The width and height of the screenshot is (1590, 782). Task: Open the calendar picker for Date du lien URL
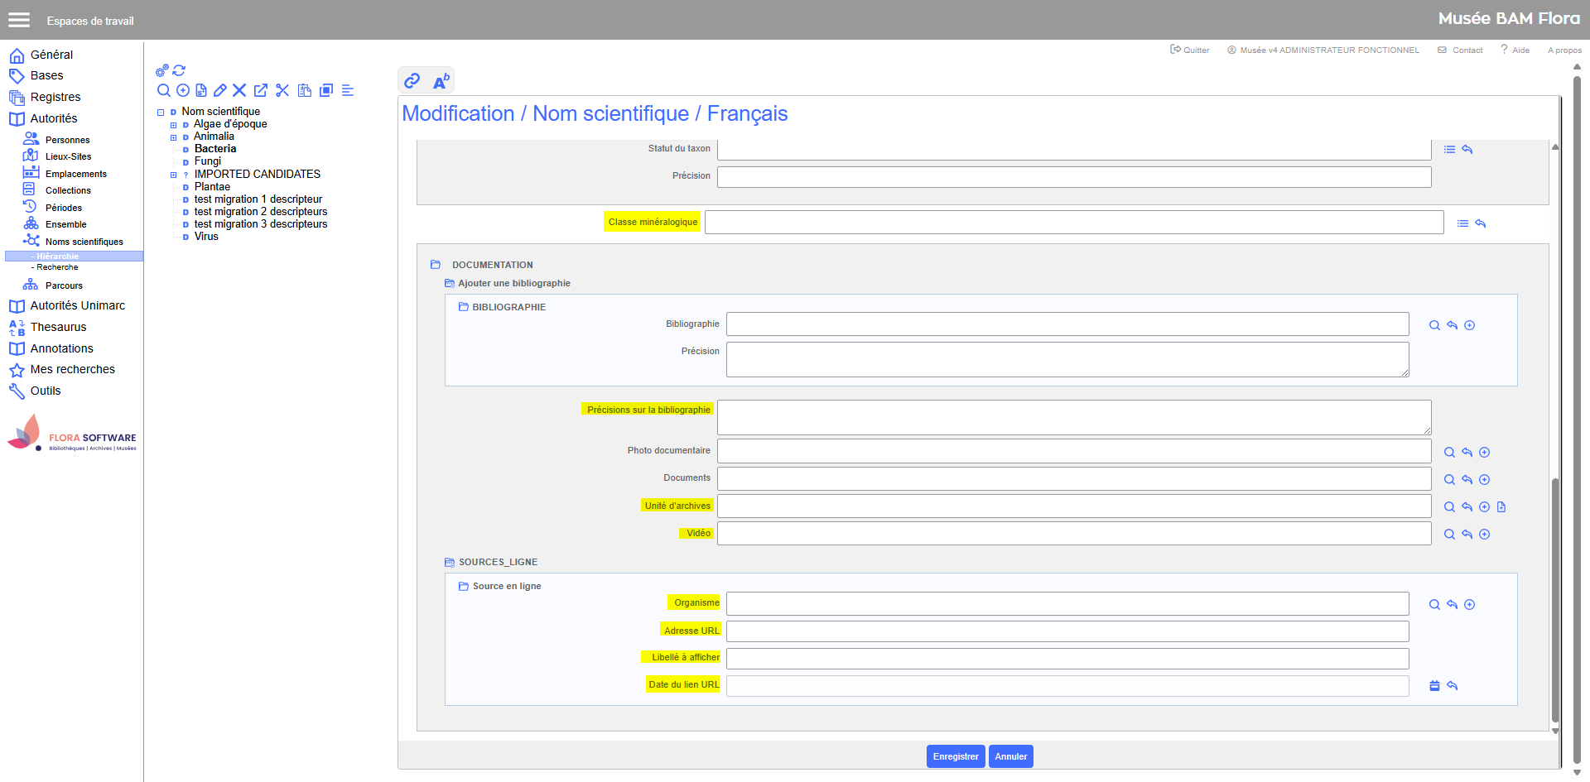[1434, 685]
